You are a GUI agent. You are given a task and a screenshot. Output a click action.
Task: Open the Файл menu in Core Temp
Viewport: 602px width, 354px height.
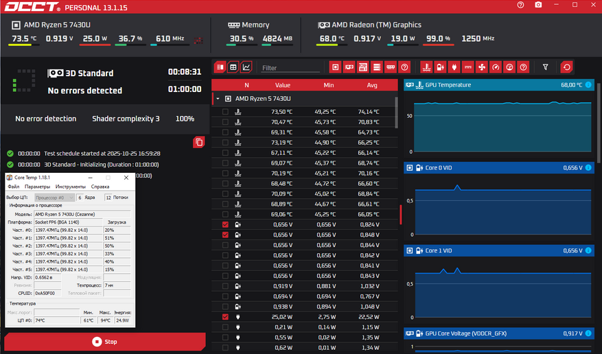click(x=14, y=187)
